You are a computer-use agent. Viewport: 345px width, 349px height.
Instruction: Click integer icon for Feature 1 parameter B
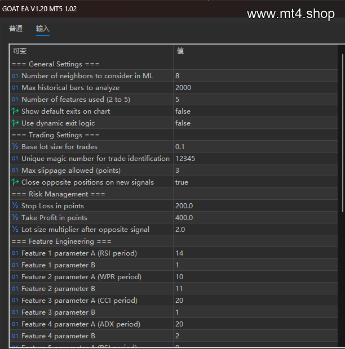click(x=15, y=265)
